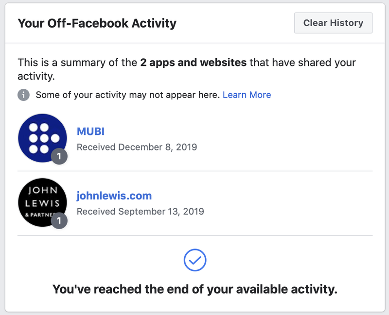Click the bold '2 apps and websites' text
Viewport: 389px width, 315px height.
(x=193, y=63)
